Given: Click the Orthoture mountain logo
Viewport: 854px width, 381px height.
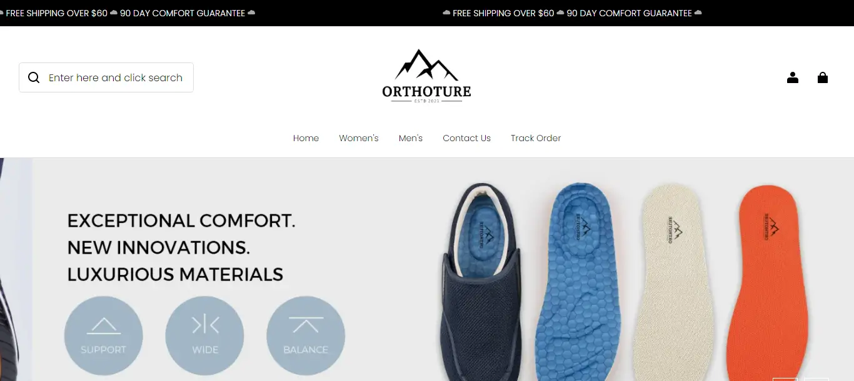Looking at the screenshot, I should coord(426,76).
